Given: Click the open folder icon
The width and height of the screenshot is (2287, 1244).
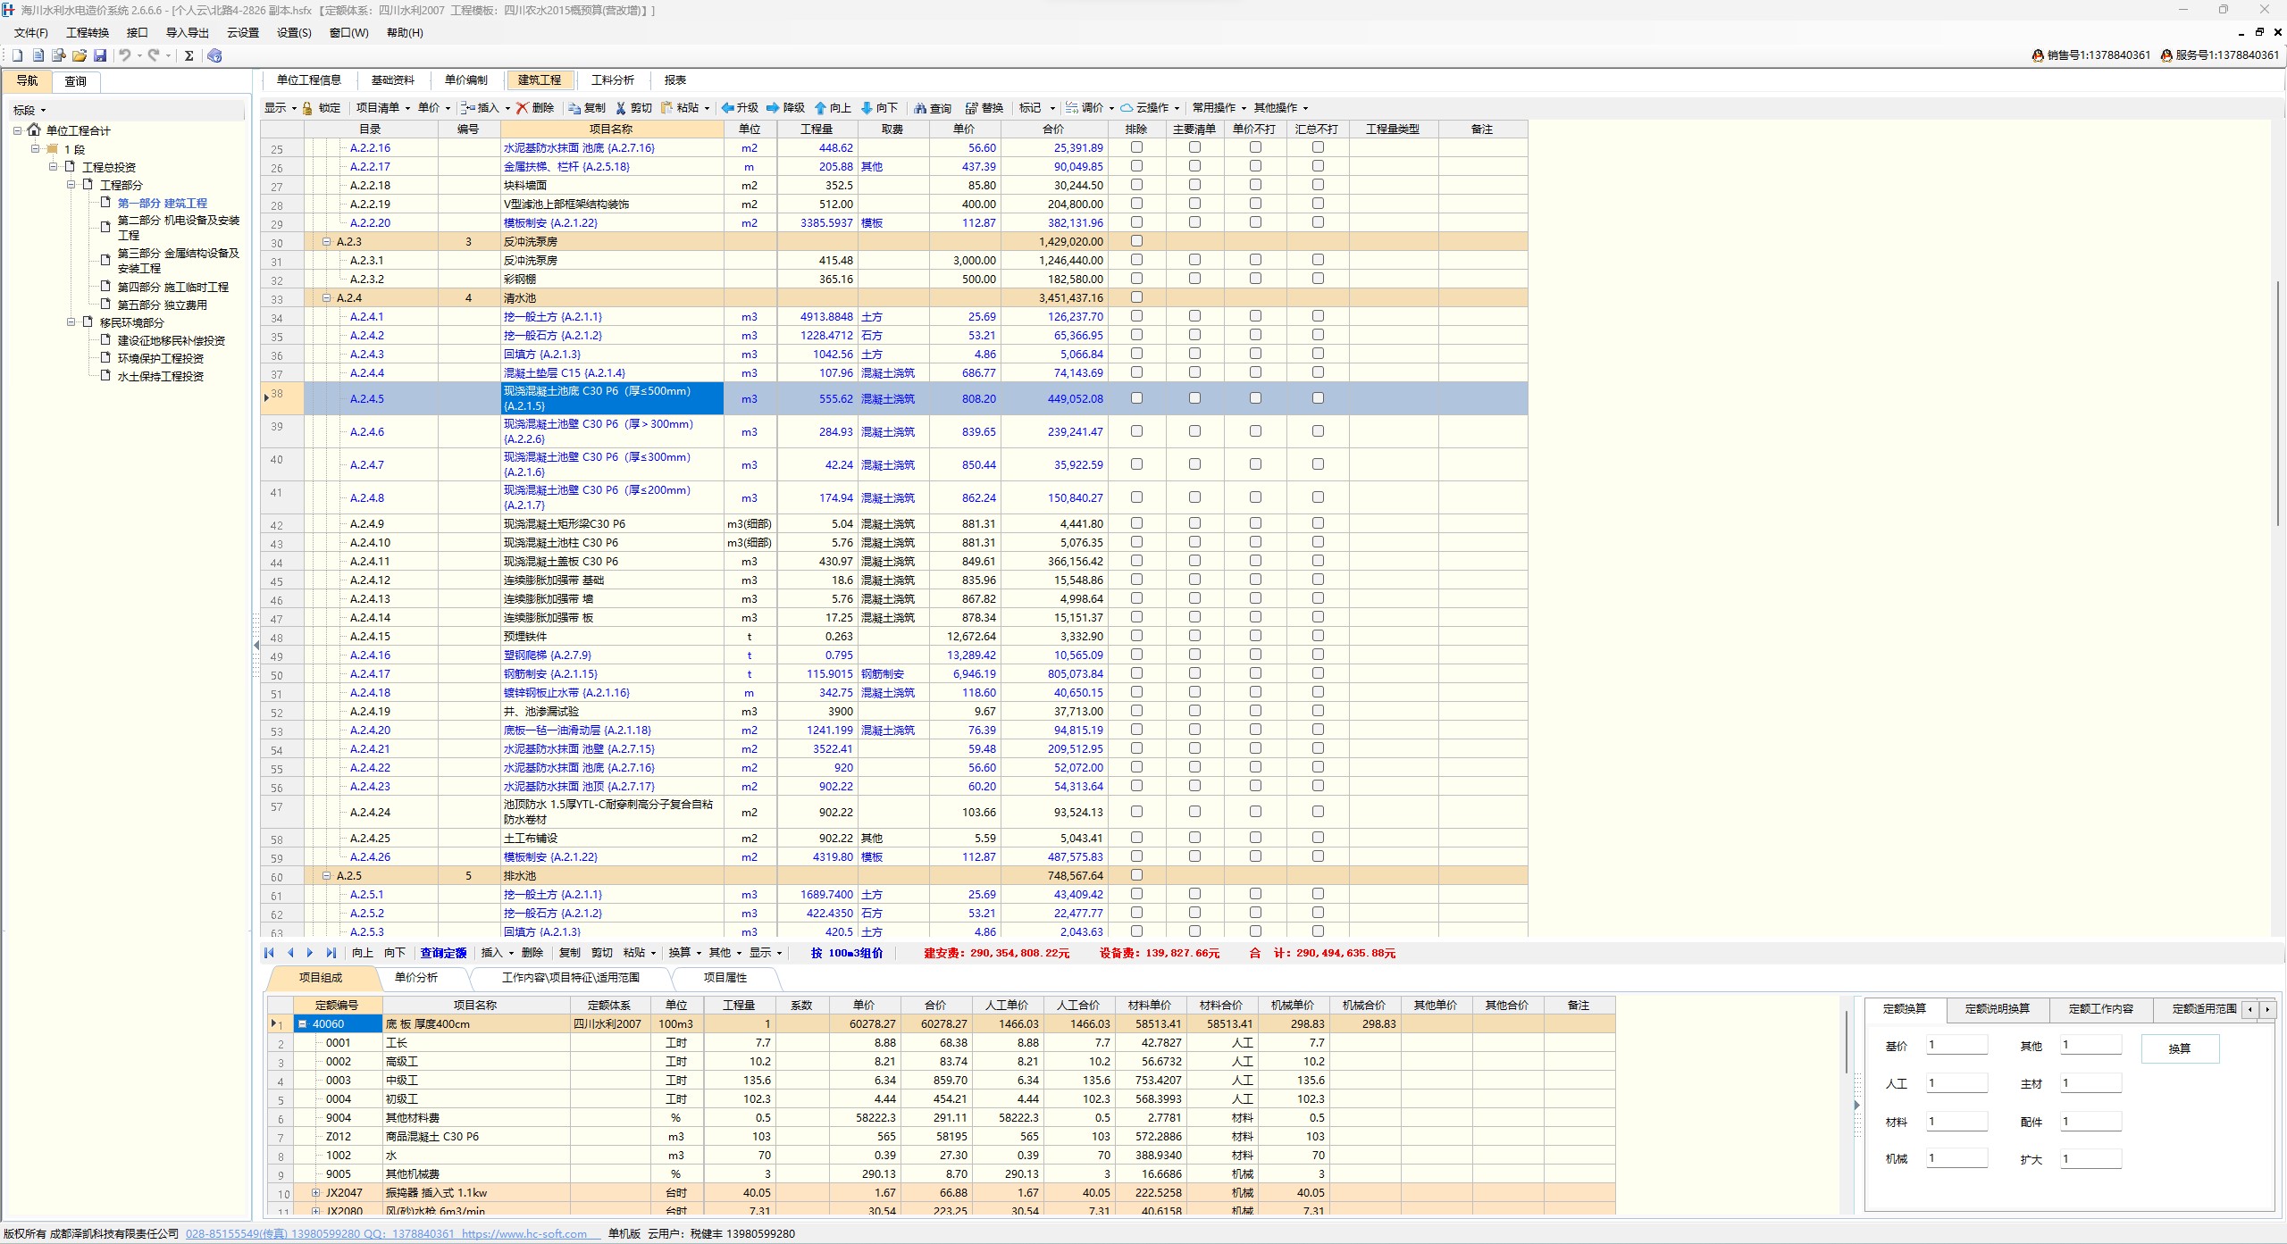Looking at the screenshot, I should (80, 55).
